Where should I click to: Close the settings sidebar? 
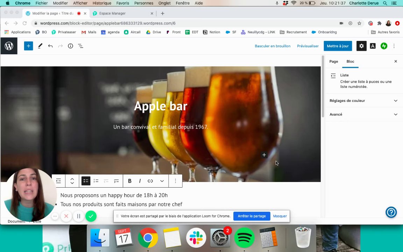pos(396,61)
